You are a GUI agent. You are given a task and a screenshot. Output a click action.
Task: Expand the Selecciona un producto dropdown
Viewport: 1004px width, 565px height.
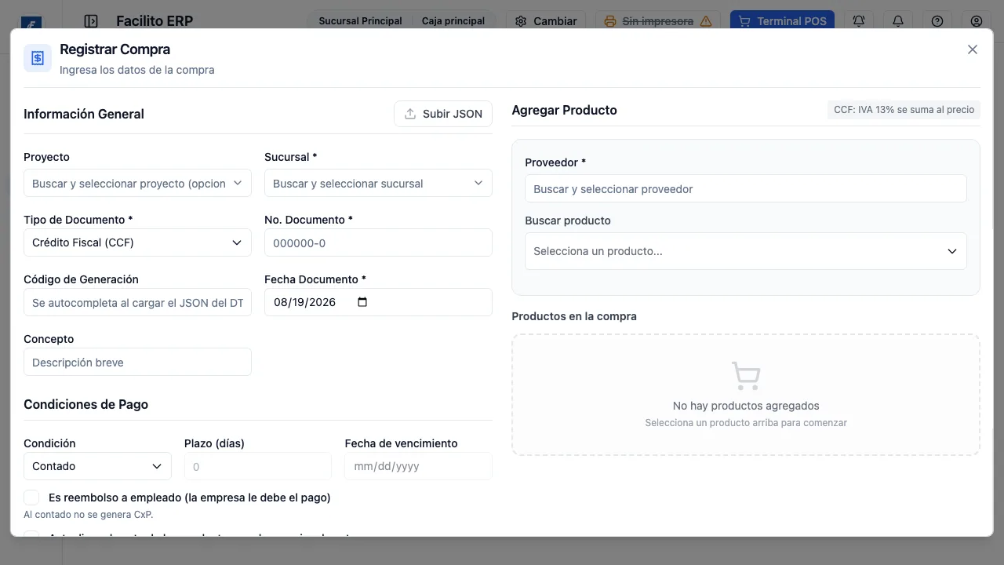point(745,251)
